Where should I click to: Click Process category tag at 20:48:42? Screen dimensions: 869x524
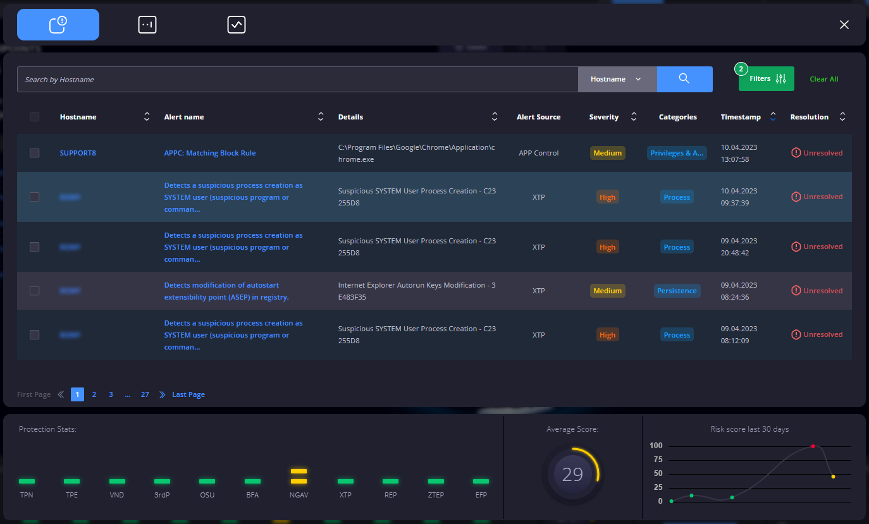coord(677,247)
